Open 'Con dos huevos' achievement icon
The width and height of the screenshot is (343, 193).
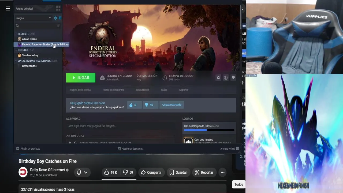[x=188, y=140]
